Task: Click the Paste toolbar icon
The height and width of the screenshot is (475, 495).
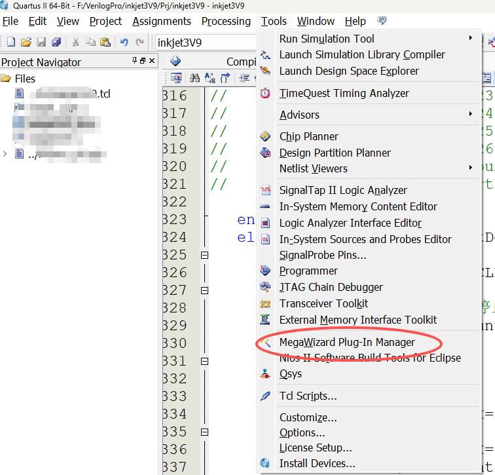Action: 105,42
